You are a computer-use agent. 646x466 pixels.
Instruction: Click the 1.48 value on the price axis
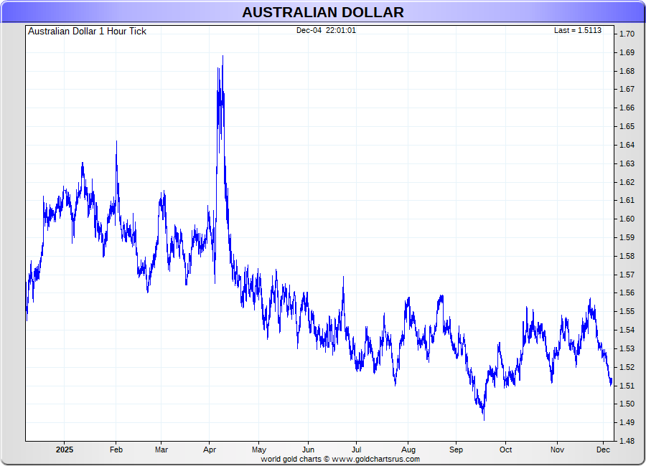click(x=627, y=441)
